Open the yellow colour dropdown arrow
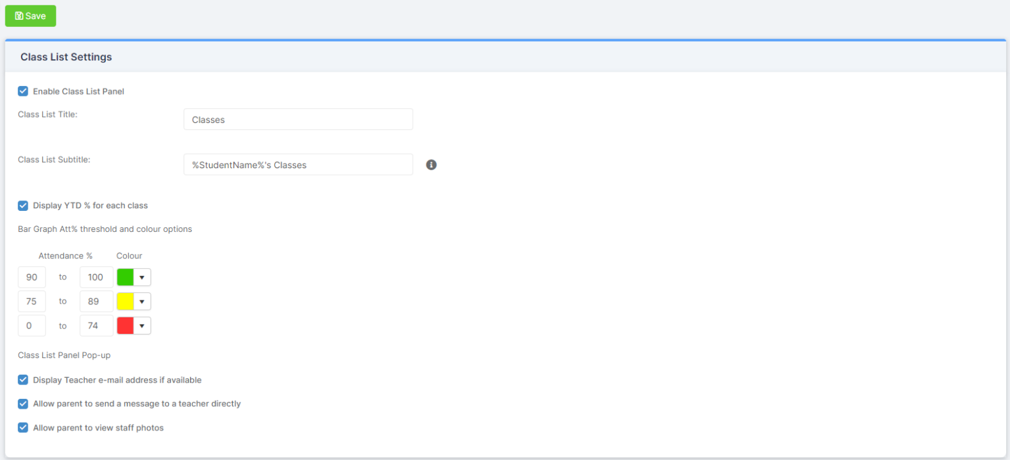 tap(142, 302)
